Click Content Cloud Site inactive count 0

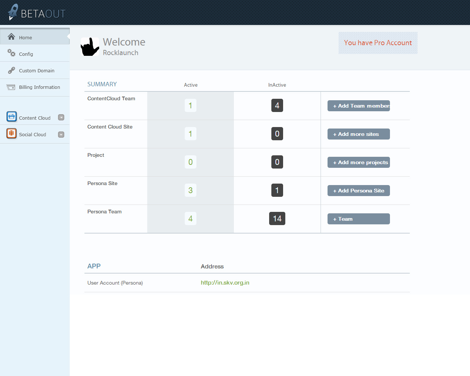tap(277, 134)
